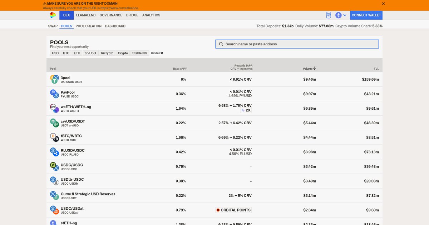Screen dimensions: 429x225
Task: Toggle the Crypto filter chip
Action: [x=123, y=53]
